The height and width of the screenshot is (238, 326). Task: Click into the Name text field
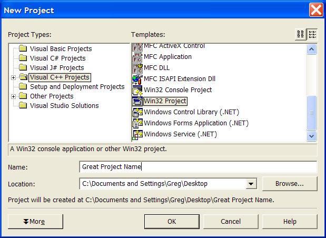pyautogui.click(x=198, y=167)
